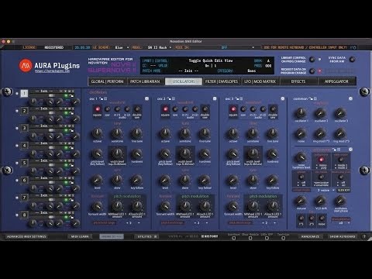
Task: Click the lock icon beside osc 2
Action: [169, 98]
